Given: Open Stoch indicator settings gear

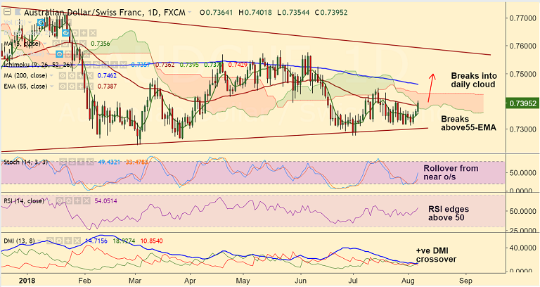Looking at the screenshot, I should [x=72, y=162].
